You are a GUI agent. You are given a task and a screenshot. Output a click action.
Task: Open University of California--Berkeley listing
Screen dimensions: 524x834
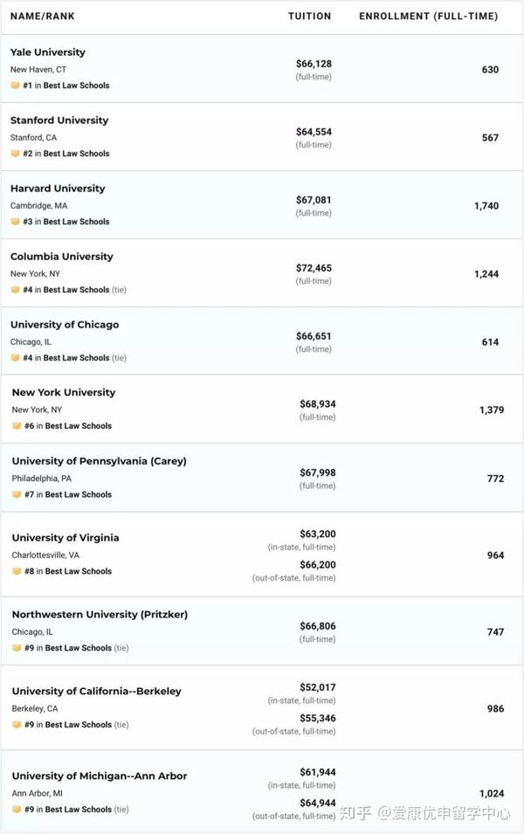coord(96,692)
